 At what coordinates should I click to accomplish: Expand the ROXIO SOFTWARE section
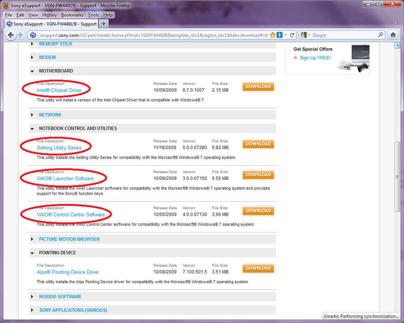pyautogui.click(x=153, y=297)
